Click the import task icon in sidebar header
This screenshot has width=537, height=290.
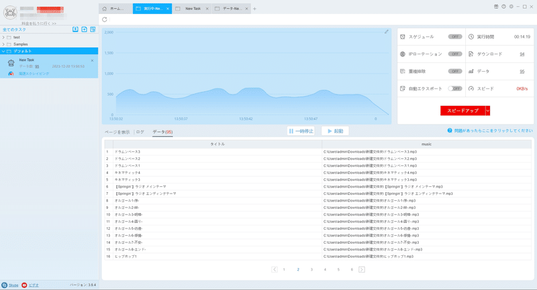click(75, 29)
